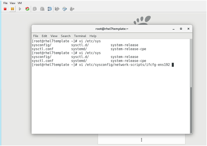Open the terminal View menu

[x=54, y=36]
